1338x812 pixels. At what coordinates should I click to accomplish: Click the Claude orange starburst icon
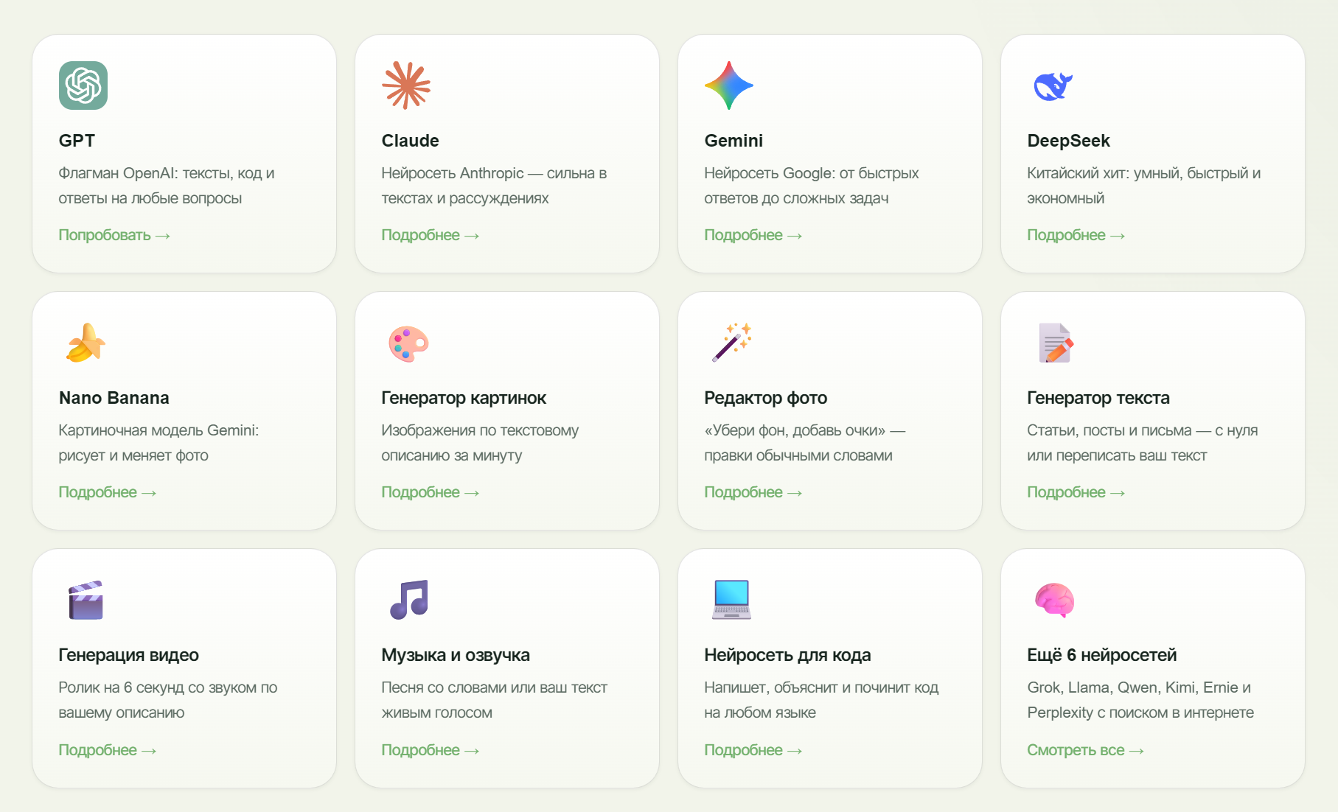point(406,85)
